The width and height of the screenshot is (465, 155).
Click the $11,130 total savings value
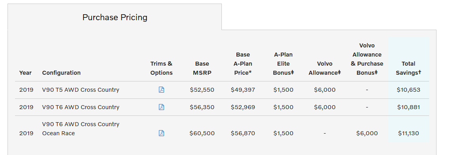coord(408,133)
